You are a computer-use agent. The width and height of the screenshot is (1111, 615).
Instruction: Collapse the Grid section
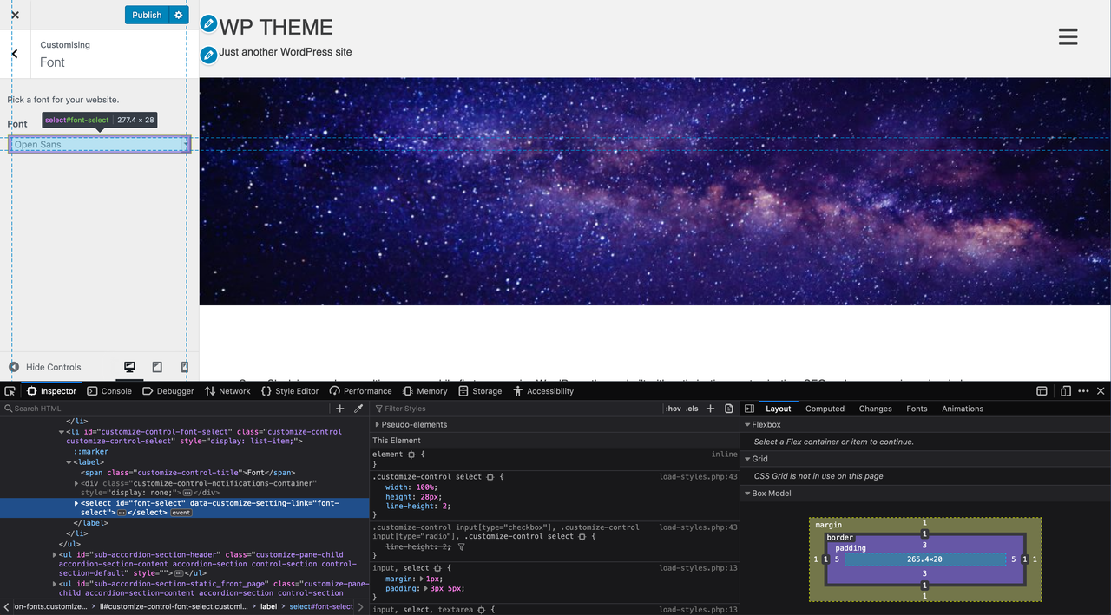pos(747,459)
